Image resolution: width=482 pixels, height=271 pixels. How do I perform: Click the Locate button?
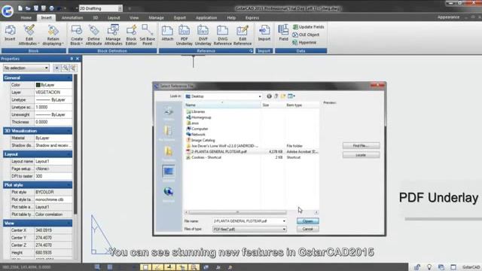(361, 155)
